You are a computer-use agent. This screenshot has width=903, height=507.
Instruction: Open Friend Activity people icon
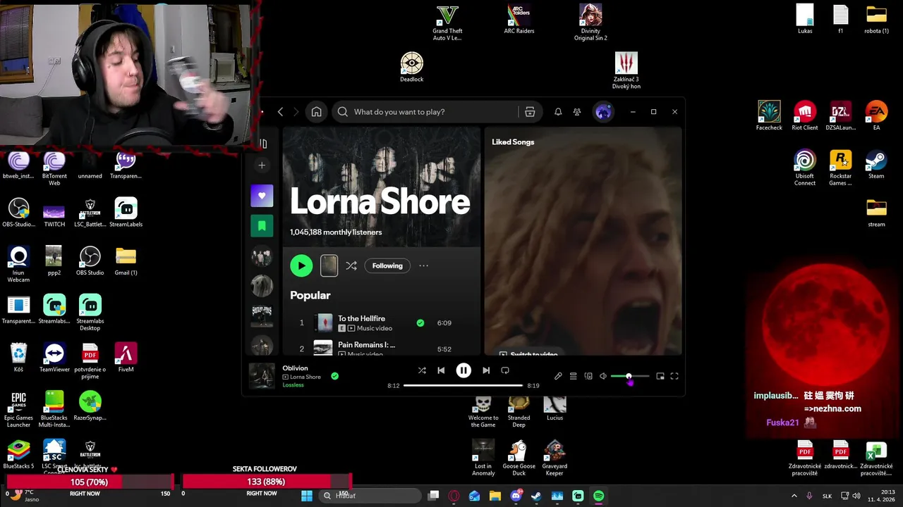pos(577,112)
